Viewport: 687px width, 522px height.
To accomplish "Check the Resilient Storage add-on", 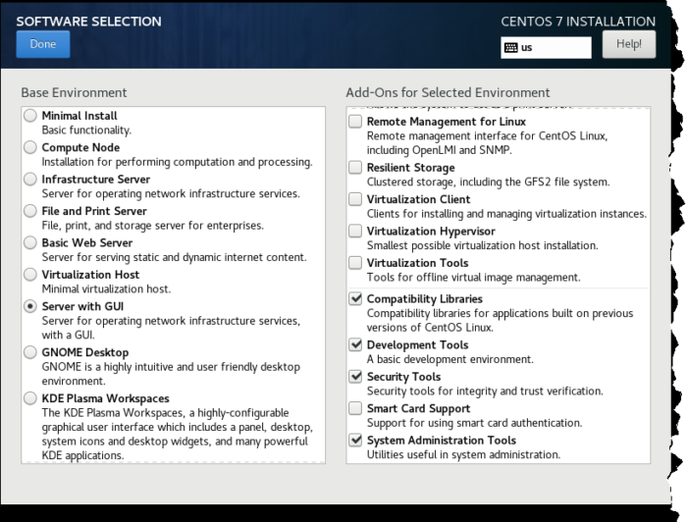I will 355,167.
